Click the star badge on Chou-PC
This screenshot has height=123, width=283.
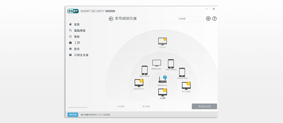[164, 39]
